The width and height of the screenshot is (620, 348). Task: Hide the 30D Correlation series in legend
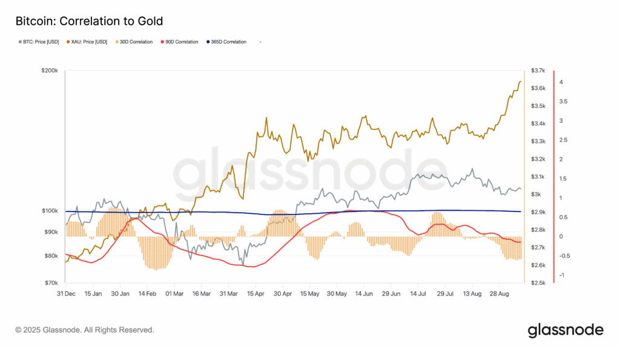point(136,42)
